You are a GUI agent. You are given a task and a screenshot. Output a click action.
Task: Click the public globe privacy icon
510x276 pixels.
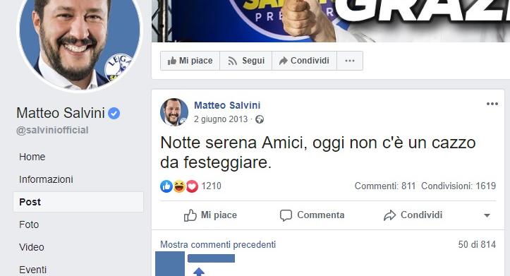click(260, 119)
